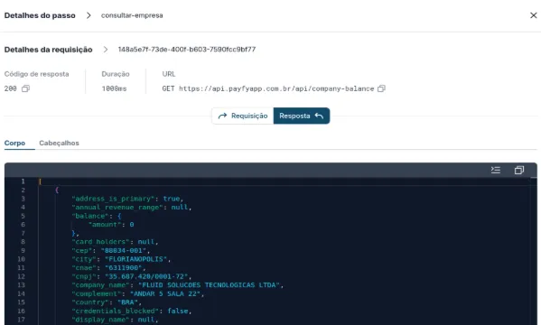Click the Duração label
The image size is (541, 325).
tap(116, 74)
